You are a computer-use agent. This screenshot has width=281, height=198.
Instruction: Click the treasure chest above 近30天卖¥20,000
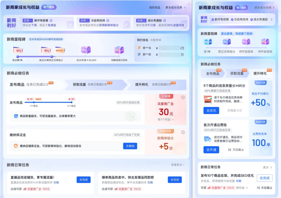[x=86, y=50]
